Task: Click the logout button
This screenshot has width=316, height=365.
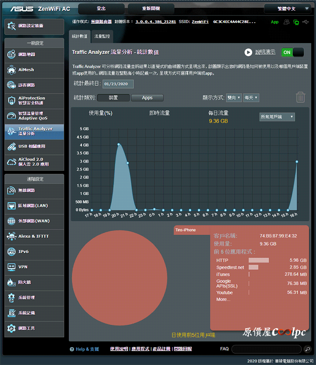Action: point(101,9)
